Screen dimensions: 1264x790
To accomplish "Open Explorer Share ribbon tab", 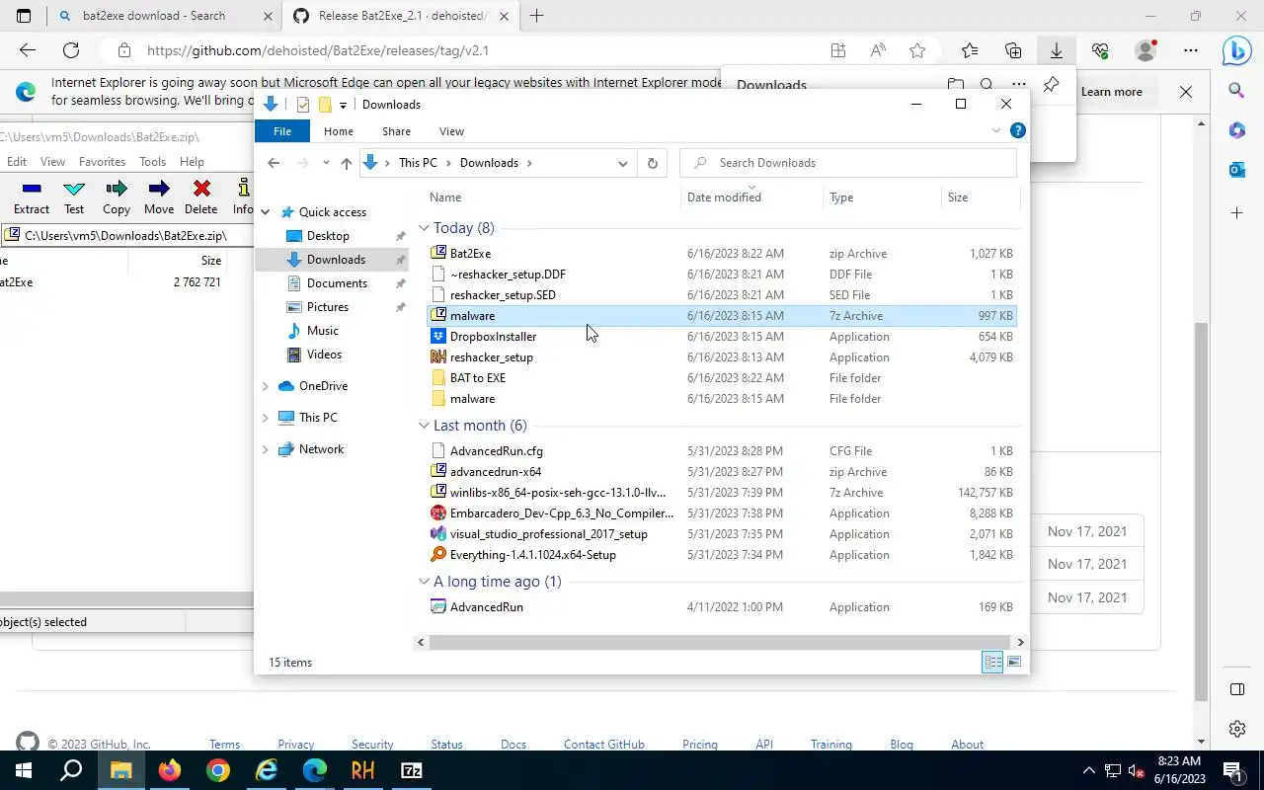I will [396, 131].
